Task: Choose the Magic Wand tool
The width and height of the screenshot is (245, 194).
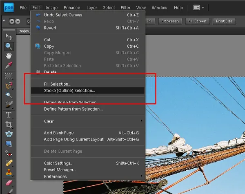Action: pos(9,95)
